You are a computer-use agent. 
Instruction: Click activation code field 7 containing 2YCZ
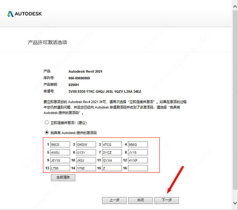point(112,152)
